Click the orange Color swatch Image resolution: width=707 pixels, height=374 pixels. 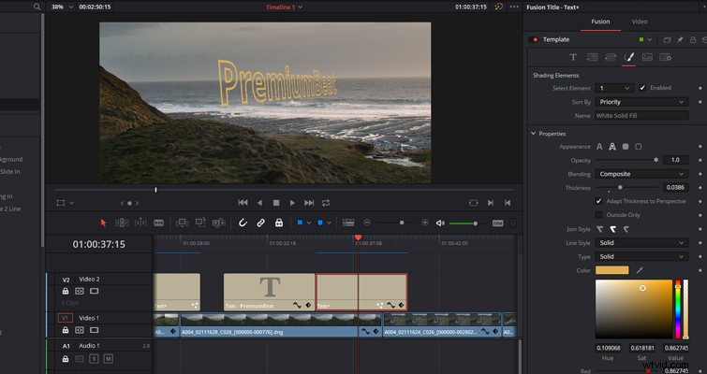611,270
